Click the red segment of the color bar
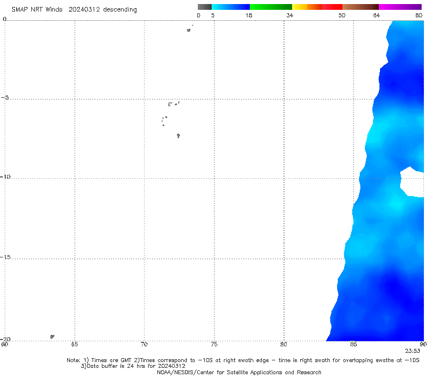This screenshot has width=428, height=376. click(x=332, y=7)
